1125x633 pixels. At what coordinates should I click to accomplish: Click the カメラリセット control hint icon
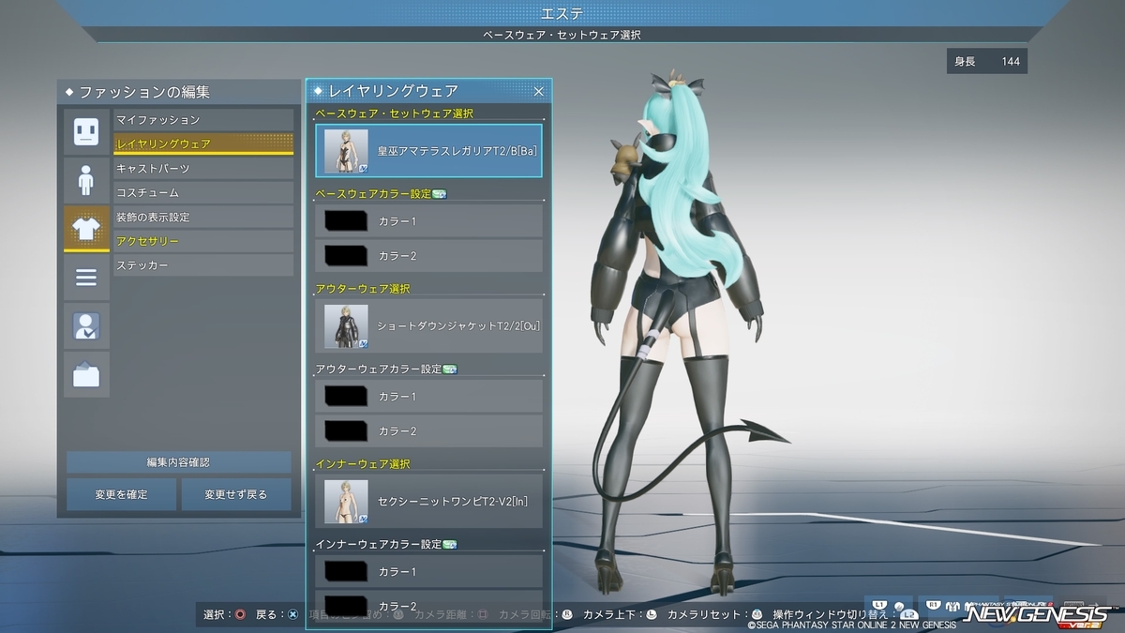pos(757,615)
